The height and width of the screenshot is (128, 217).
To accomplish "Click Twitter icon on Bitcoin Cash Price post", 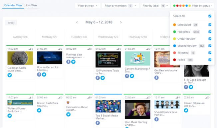I will 39,110.
